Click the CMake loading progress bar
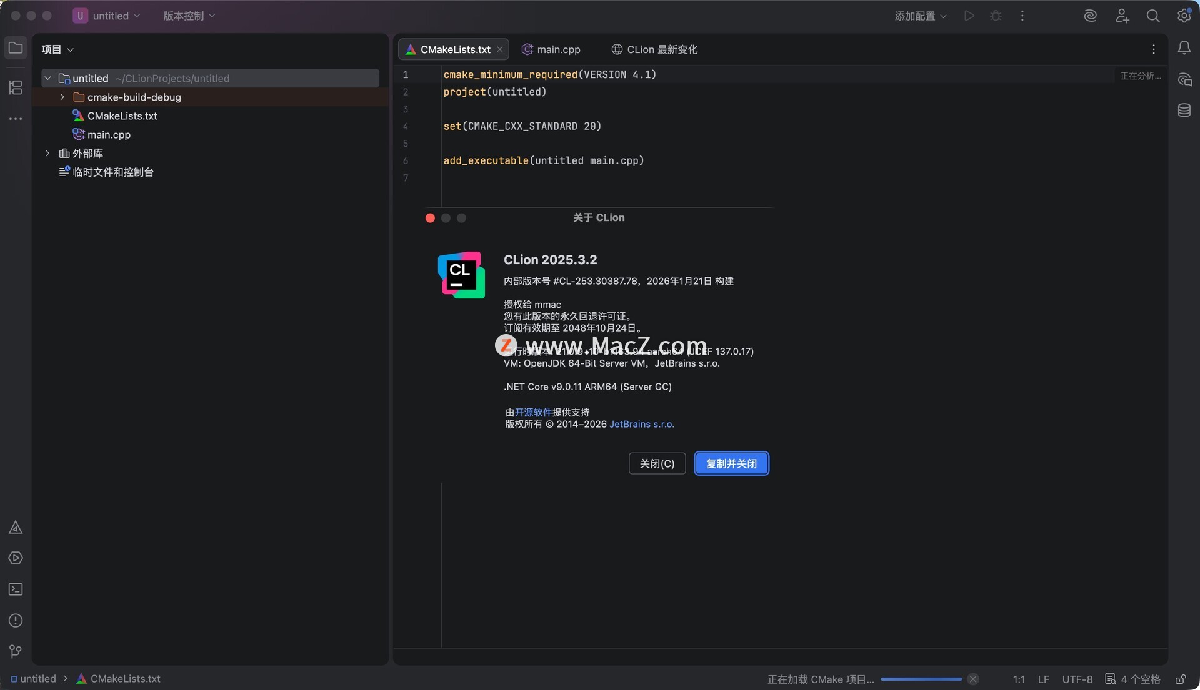This screenshot has height=690, width=1200. pyautogui.click(x=921, y=679)
